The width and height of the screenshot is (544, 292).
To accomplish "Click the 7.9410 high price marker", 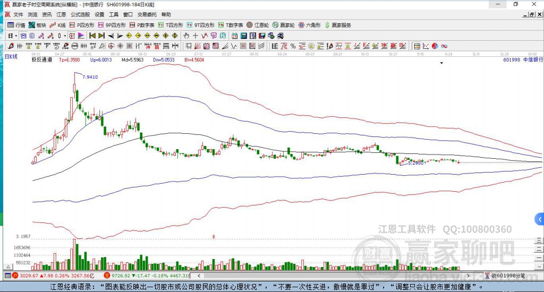I will pos(90,77).
